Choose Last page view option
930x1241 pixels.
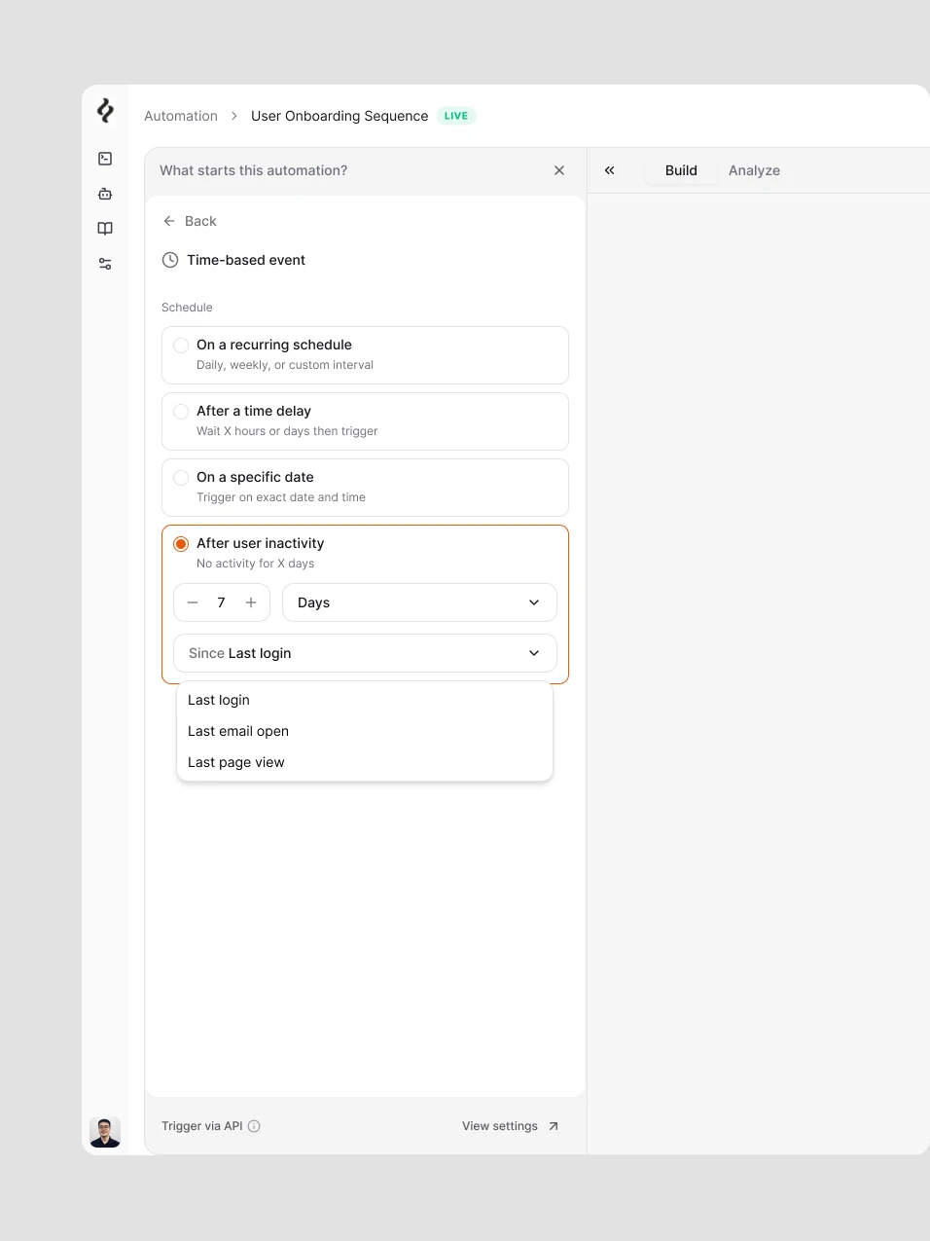point(365,762)
